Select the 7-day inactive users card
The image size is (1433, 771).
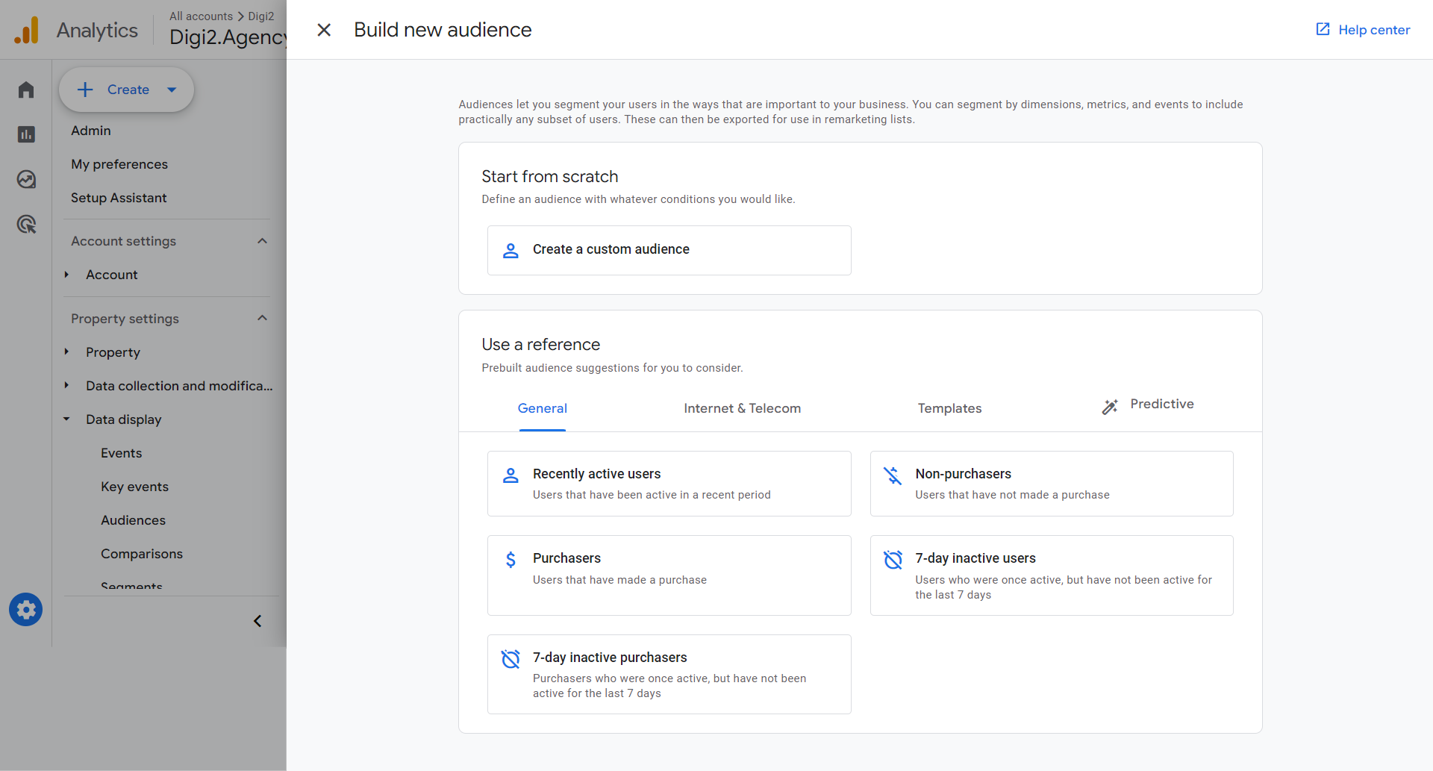click(x=1052, y=575)
